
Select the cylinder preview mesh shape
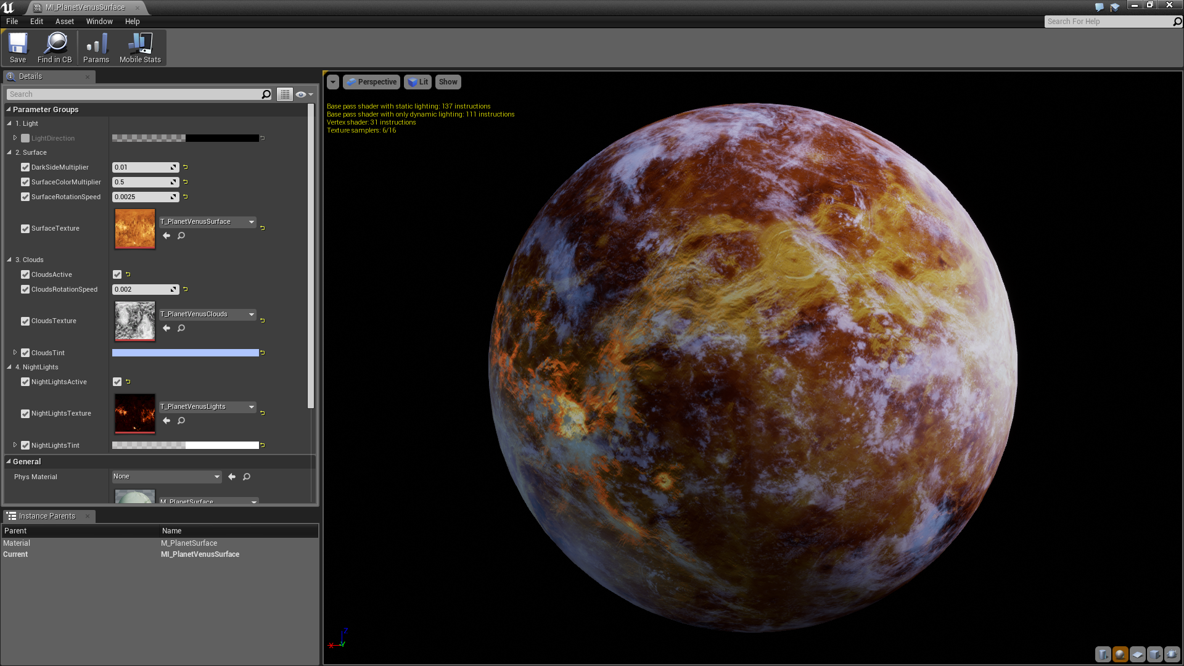pyautogui.click(x=1103, y=655)
